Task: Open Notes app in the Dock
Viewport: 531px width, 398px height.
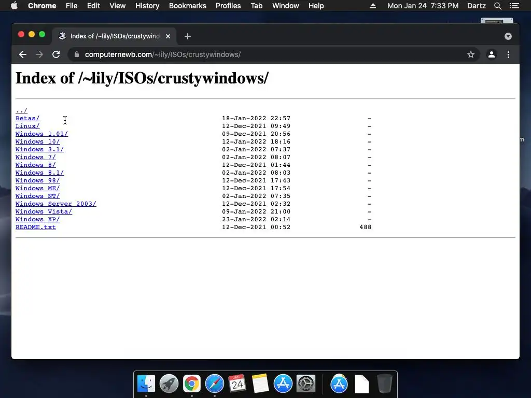Action: point(260,384)
